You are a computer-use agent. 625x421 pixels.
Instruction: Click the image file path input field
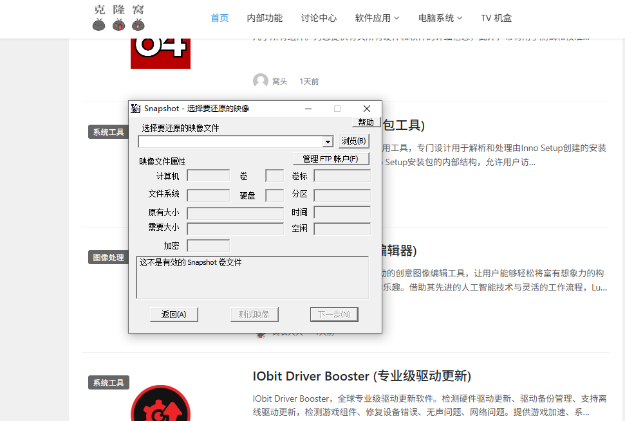click(230, 141)
